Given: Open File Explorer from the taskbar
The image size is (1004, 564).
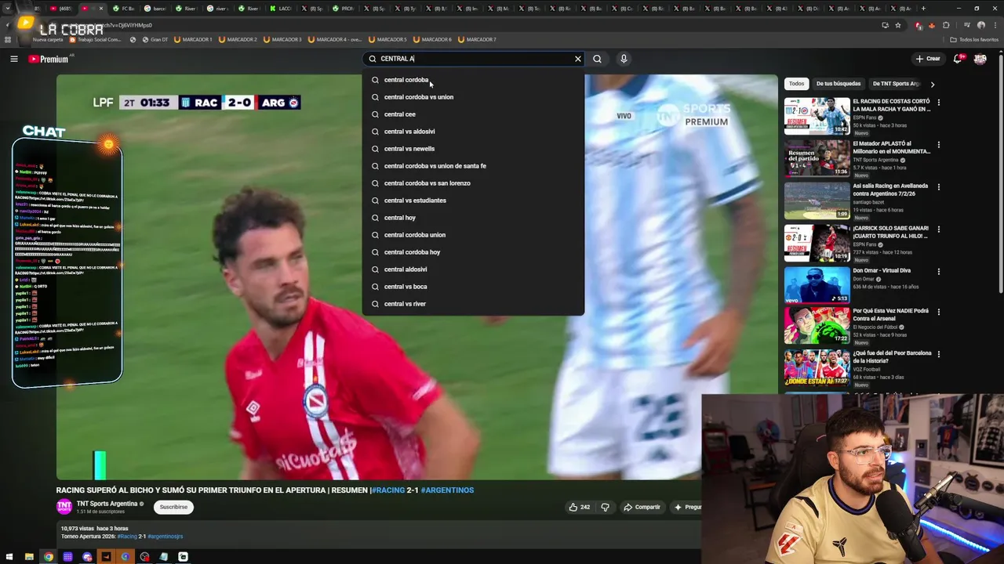Looking at the screenshot, I should 29,557.
